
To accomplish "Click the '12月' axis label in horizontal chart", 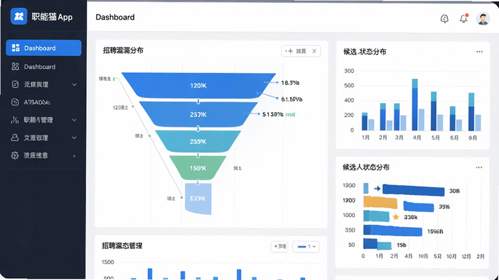I will [466, 256].
